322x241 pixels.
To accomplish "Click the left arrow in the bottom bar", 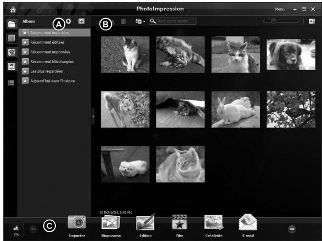I will coord(33,229).
